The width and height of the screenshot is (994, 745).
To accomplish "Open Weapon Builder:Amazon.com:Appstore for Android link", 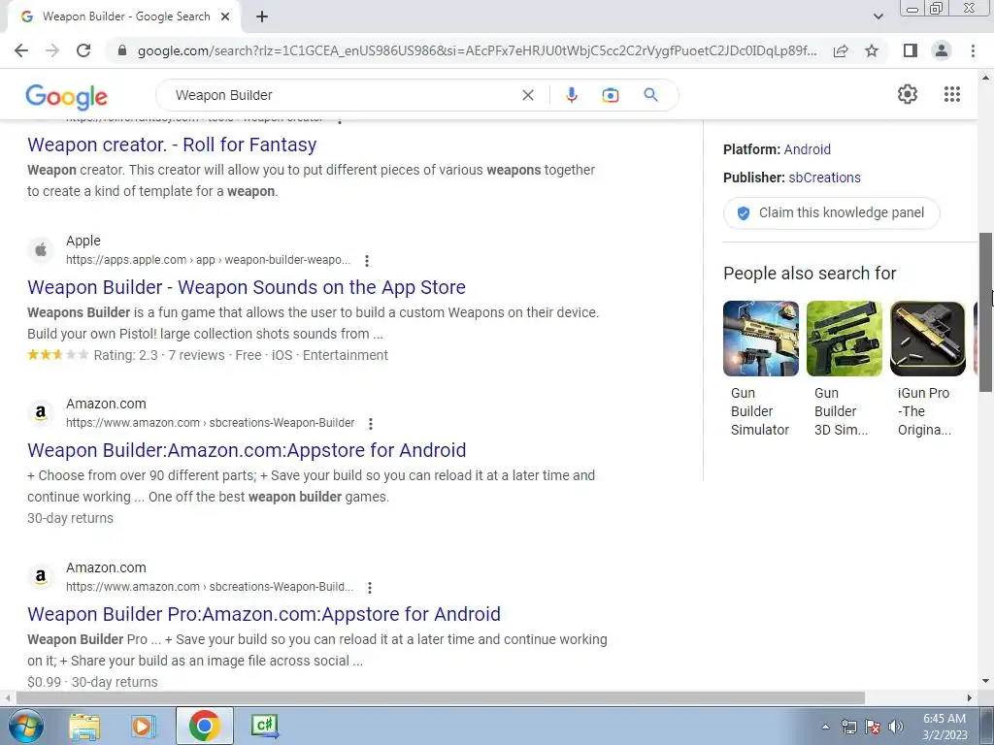I will pyautogui.click(x=247, y=450).
